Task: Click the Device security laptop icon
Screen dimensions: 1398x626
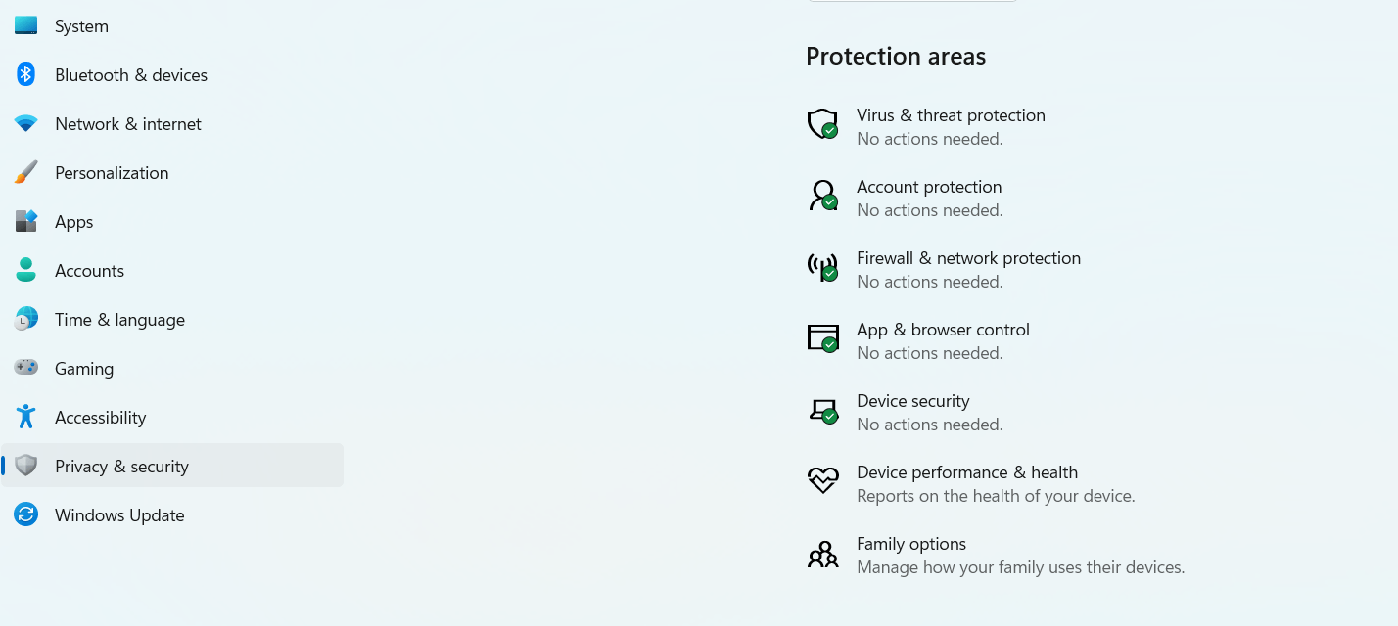Action: tap(822, 410)
